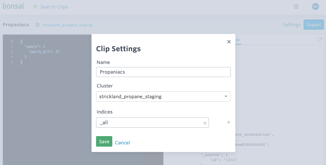
Task: Click the Name field containing Propaniacs
Action: point(163,72)
